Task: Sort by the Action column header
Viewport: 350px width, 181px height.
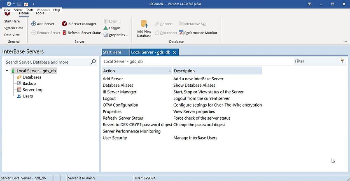Action: point(137,71)
